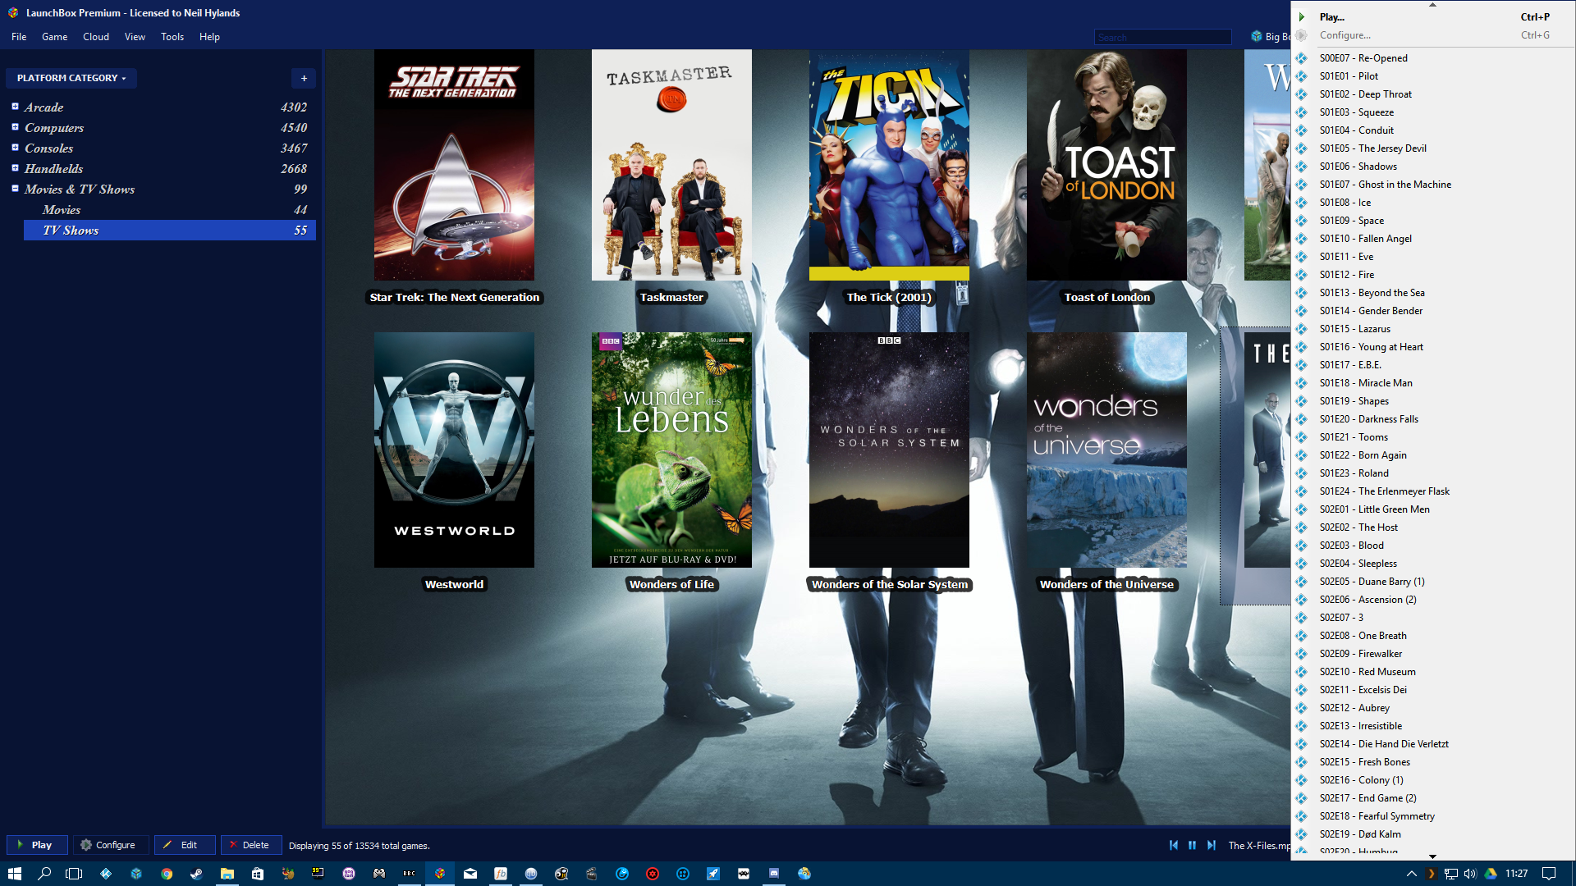Play episode S00E07 - Re-Opened

point(1432,58)
